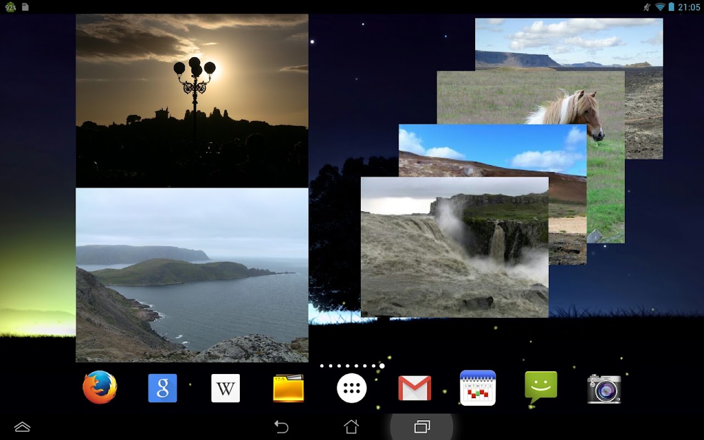
Task: Open the sunset lamppost photo
Action: 192,101
